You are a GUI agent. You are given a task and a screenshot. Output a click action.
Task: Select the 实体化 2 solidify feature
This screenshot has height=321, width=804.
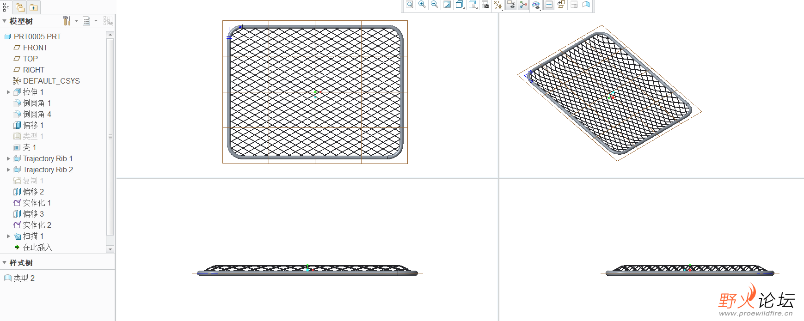37,225
